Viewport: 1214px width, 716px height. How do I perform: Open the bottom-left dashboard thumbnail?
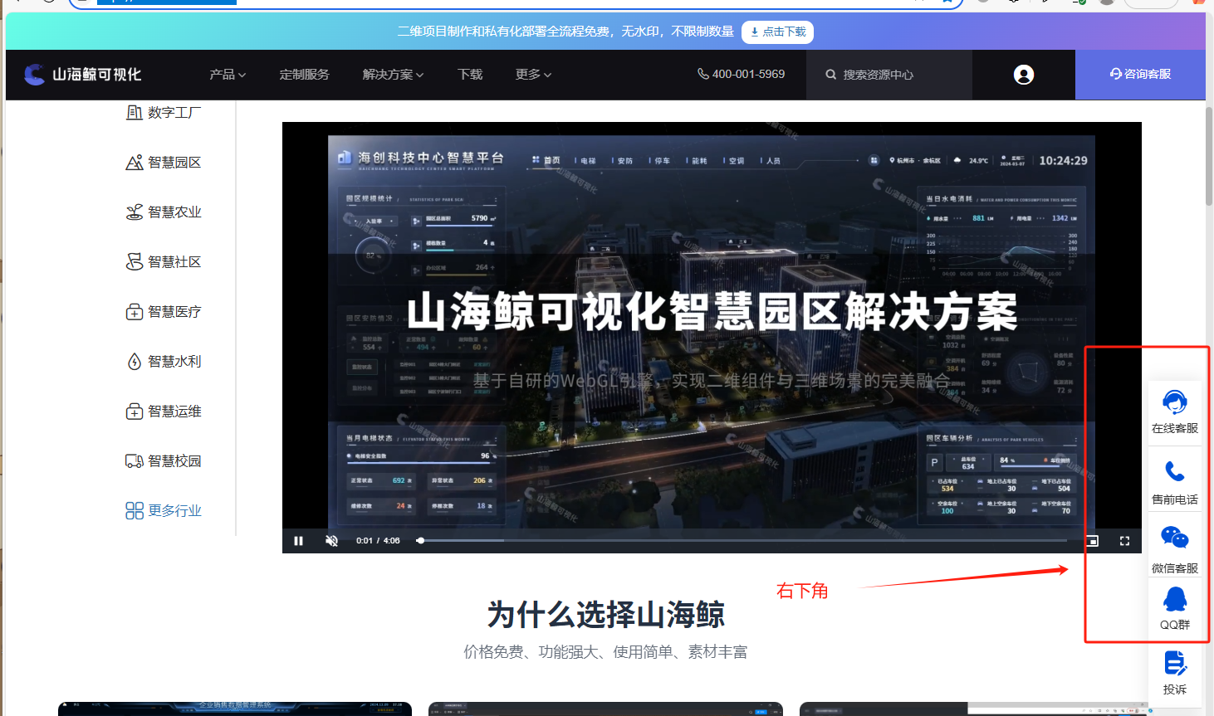tap(235, 709)
